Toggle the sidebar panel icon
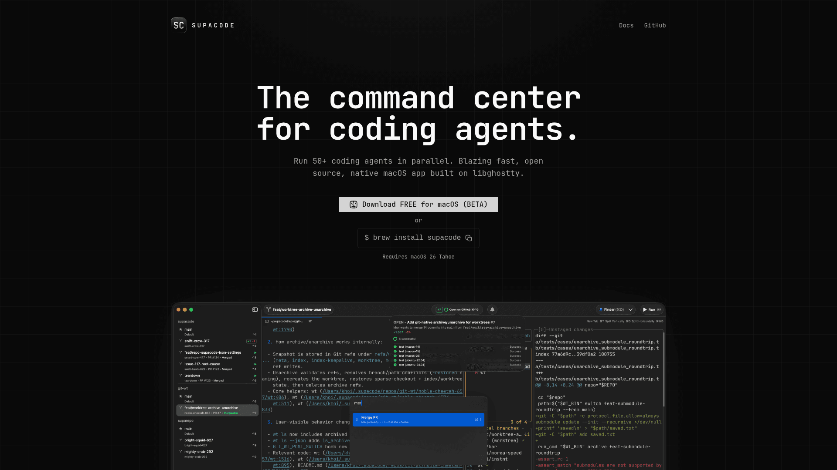The width and height of the screenshot is (837, 470). [255, 310]
